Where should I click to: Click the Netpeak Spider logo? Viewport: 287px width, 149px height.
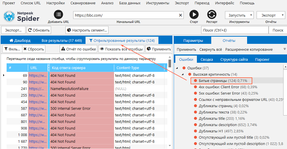pyautogui.click(x=22, y=17)
